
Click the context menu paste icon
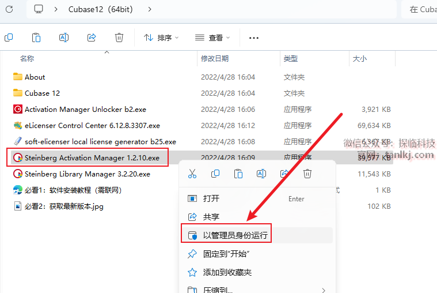(x=238, y=174)
